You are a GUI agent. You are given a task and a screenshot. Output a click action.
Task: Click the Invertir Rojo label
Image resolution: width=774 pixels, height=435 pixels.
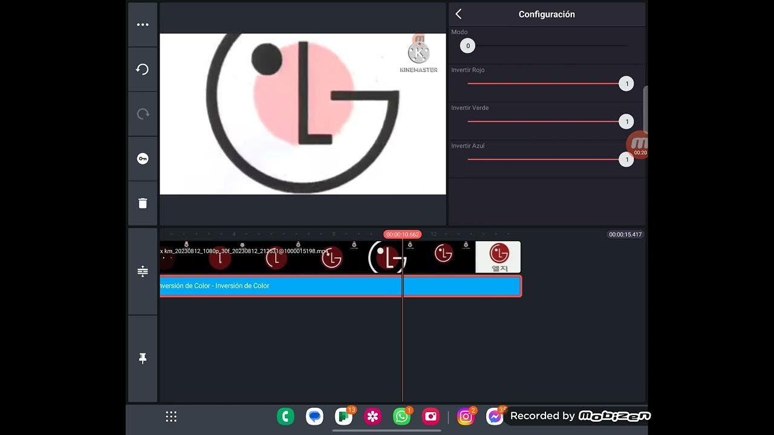coord(468,70)
